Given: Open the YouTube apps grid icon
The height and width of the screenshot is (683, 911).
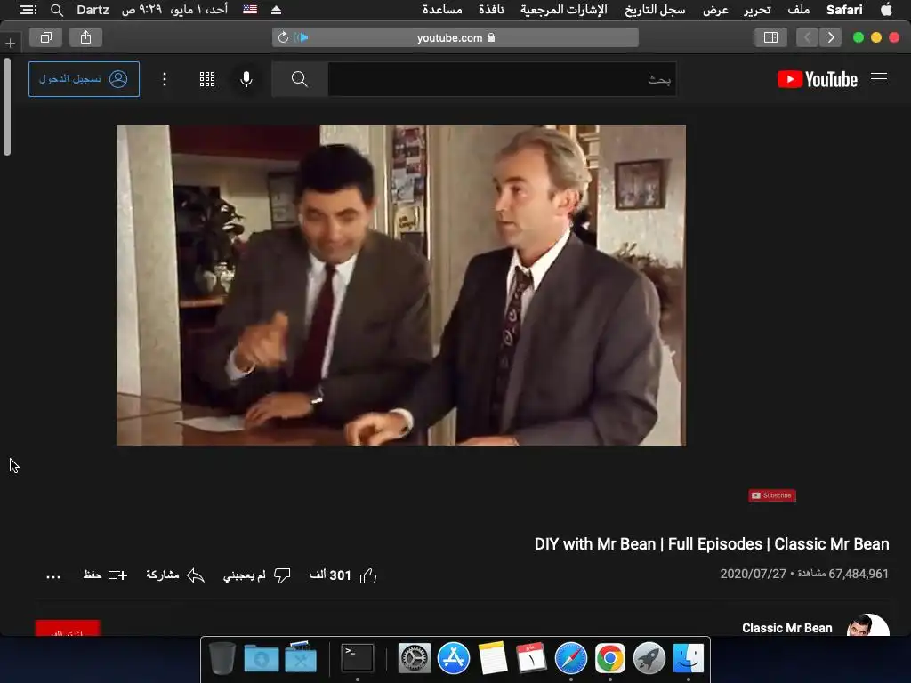Looking at the screenshot, I should tap(207, 79).
